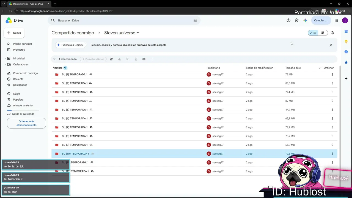
Task: Open more actions for SU (1) TEMPORADA 1
Action: [332, 75]
